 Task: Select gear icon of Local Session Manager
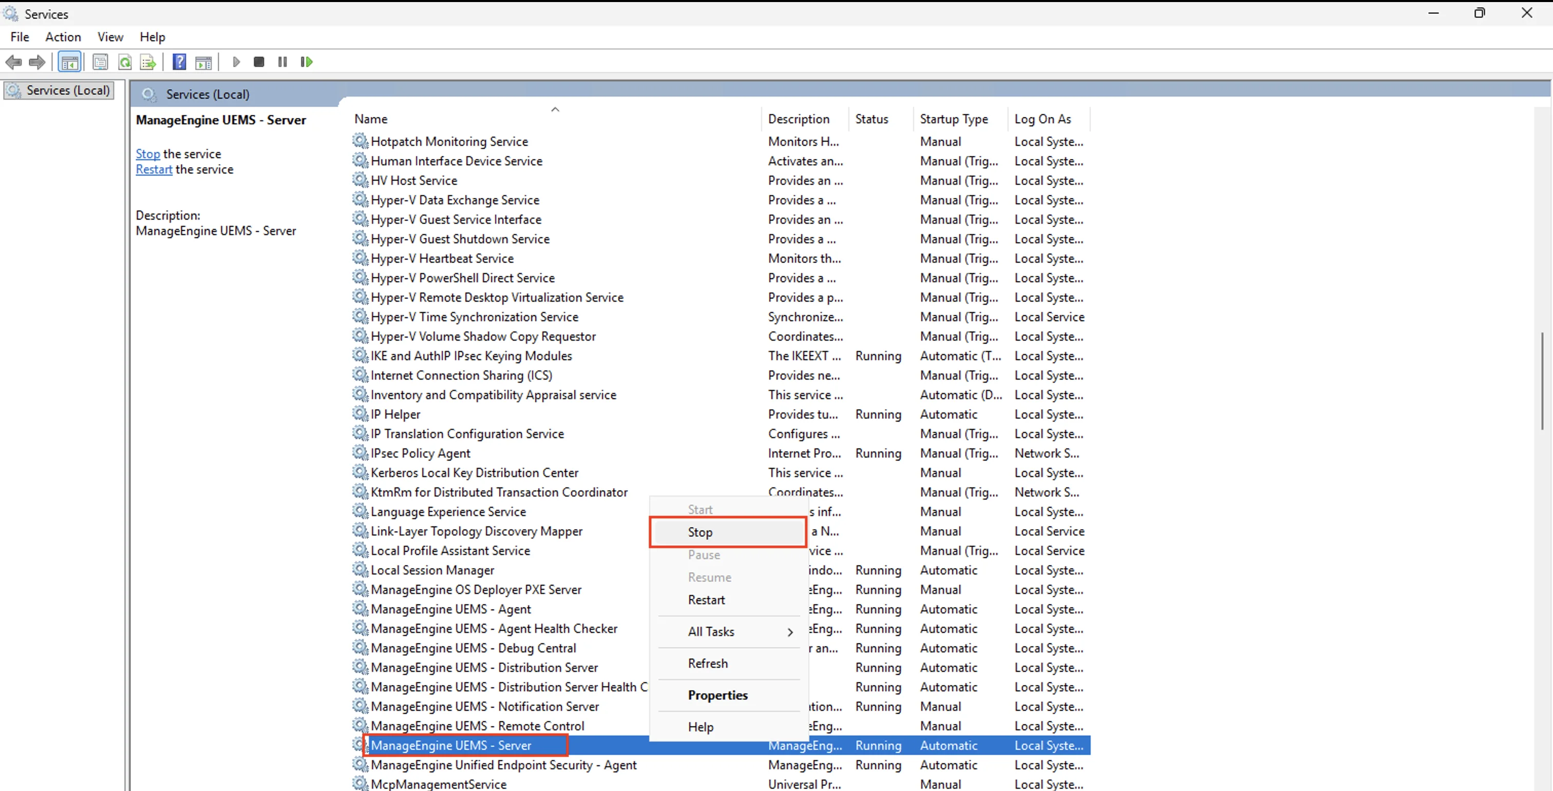[360, 569]
